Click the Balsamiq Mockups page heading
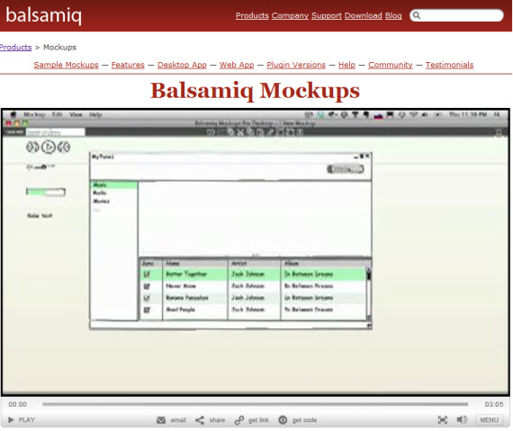This screenshot has width=513, height=431. (x=256, y=91)
